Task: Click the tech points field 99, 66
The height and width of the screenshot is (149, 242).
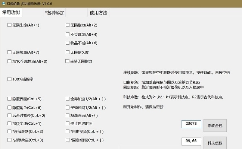Action: (191, 141)
